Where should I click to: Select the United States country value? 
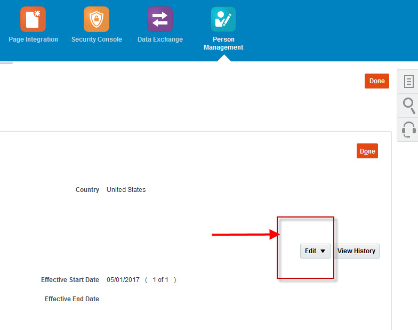(126, 190)
